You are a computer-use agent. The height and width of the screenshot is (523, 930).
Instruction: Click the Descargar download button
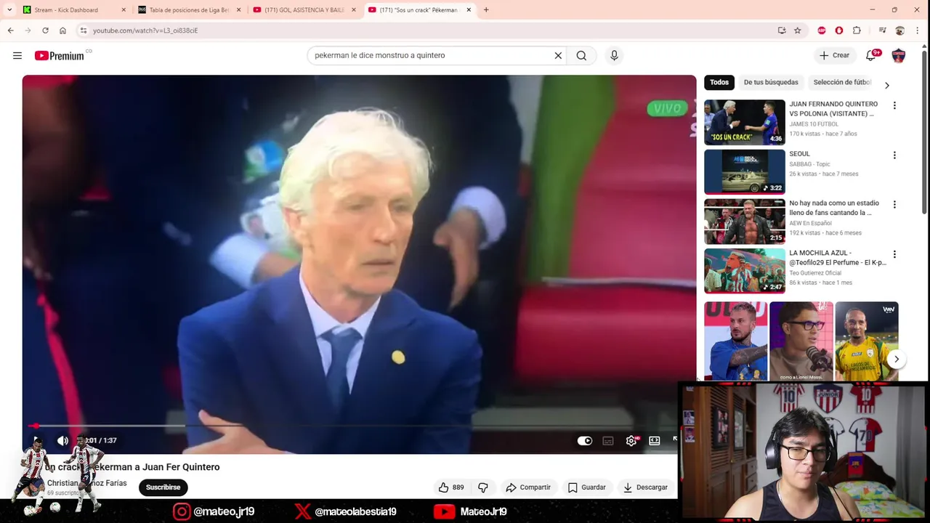coord(645,487)
